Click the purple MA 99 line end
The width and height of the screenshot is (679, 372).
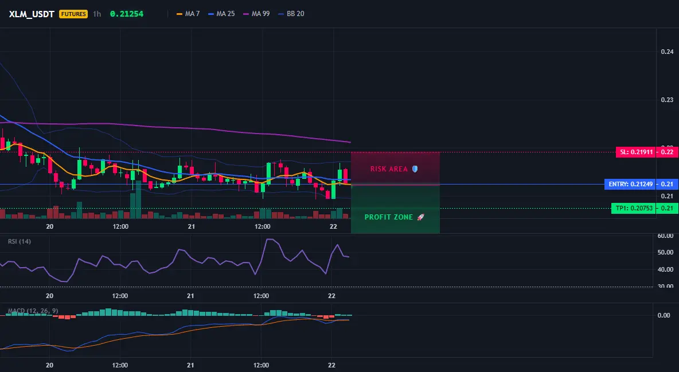349,142
